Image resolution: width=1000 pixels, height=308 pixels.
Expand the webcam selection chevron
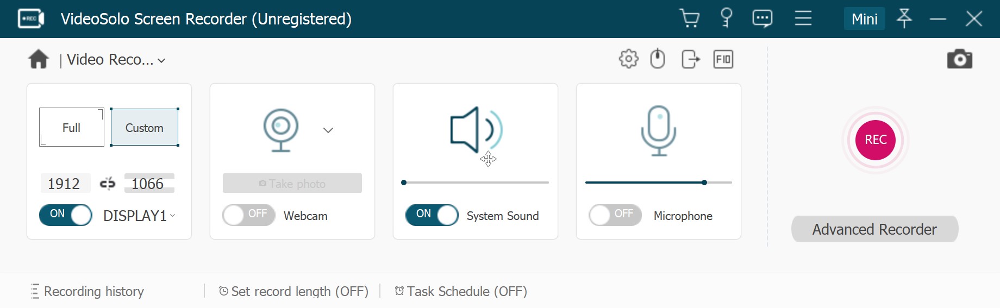coord(328,130)
